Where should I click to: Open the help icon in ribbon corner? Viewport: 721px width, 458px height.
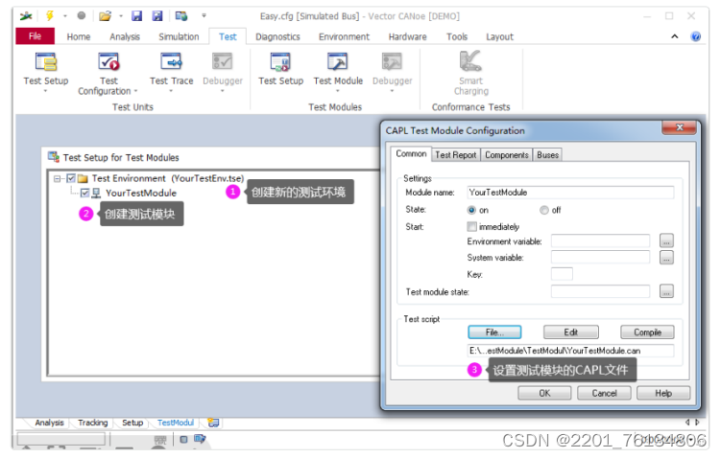point(696,36)
